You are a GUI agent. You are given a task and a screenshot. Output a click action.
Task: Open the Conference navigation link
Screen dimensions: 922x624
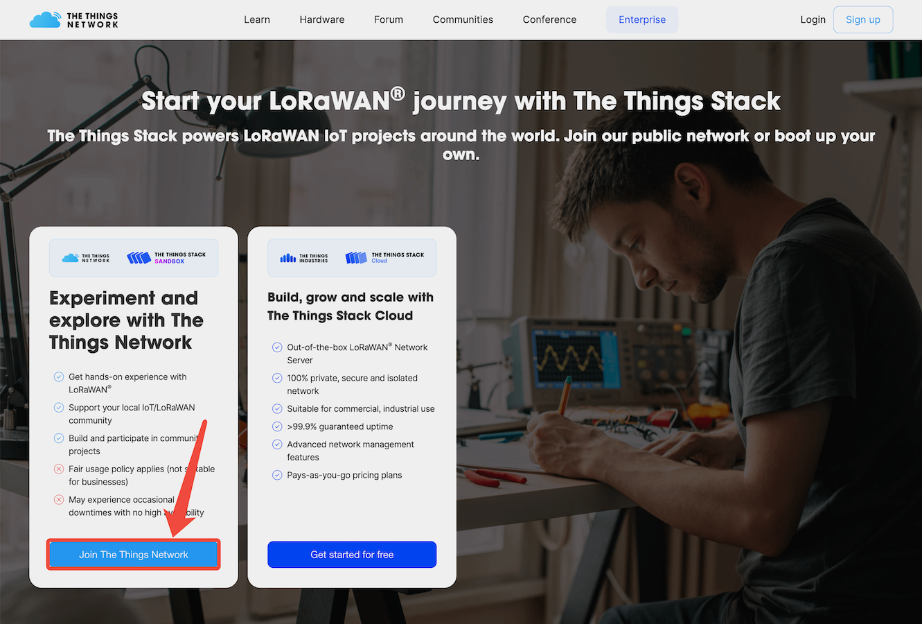(549, 19)
